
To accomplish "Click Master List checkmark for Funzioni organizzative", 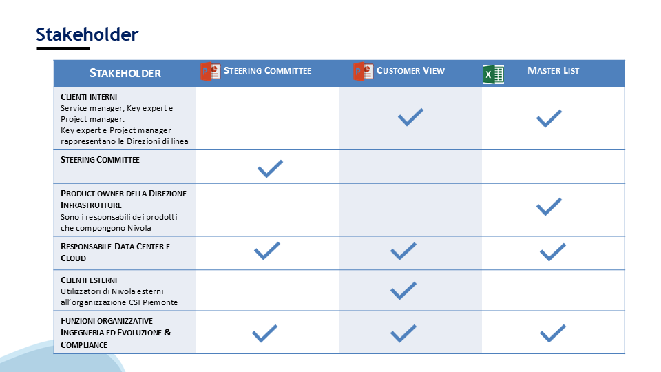I will [553, 333].
